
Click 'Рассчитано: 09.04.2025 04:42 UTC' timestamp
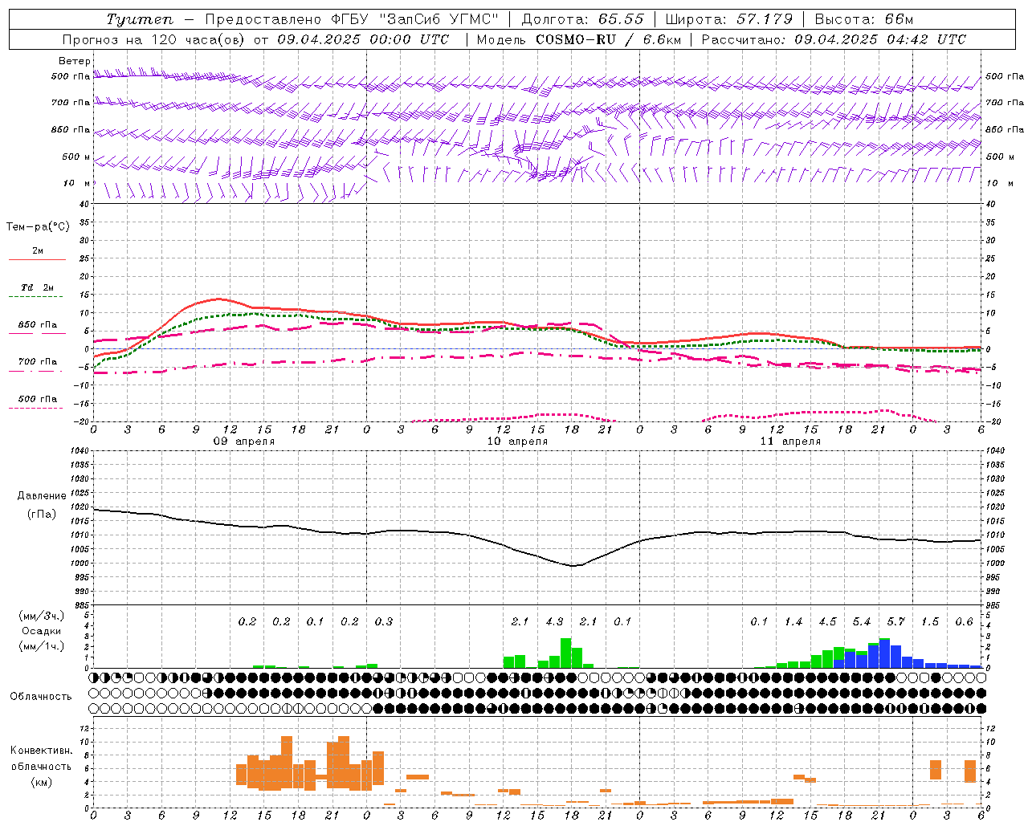(834, 39)
